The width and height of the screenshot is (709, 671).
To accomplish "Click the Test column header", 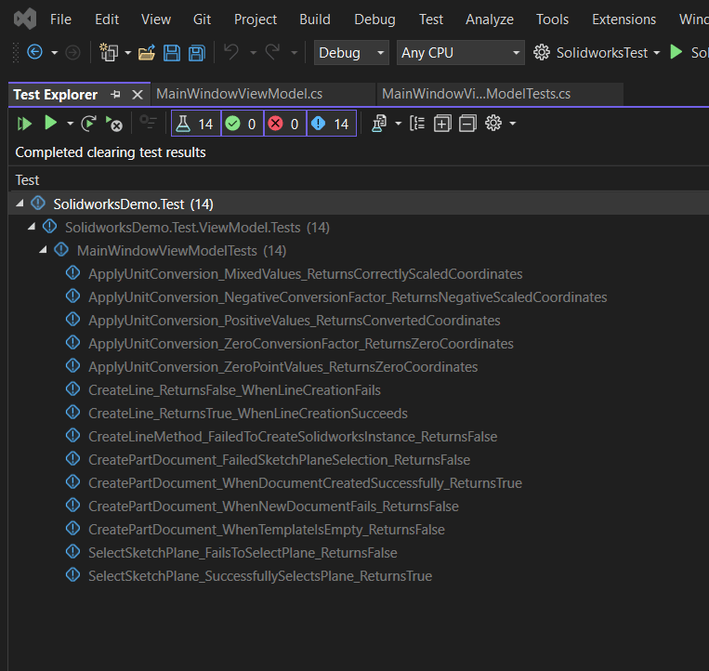I will (x=27, y=180).
